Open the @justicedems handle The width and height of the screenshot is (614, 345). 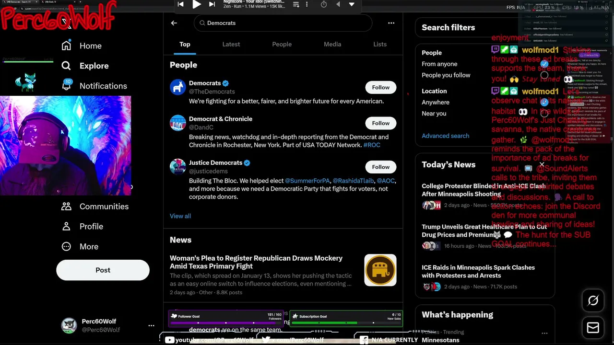tap(208, 171)
